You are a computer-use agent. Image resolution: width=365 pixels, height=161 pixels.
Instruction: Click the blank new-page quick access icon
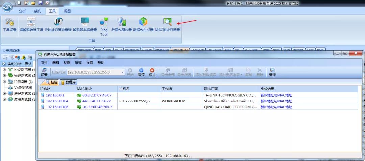coord(19,3)
